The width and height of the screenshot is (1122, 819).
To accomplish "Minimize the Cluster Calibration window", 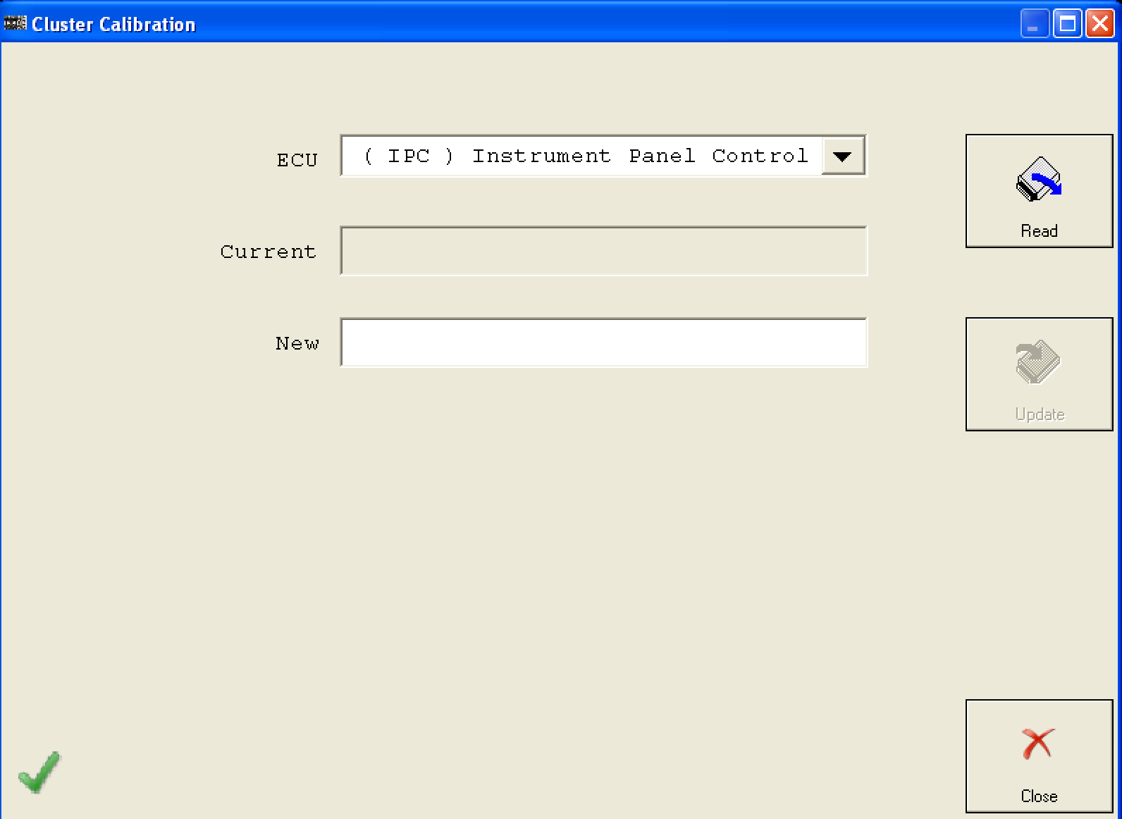I will pyautogui.click(x=1035, y=24).
